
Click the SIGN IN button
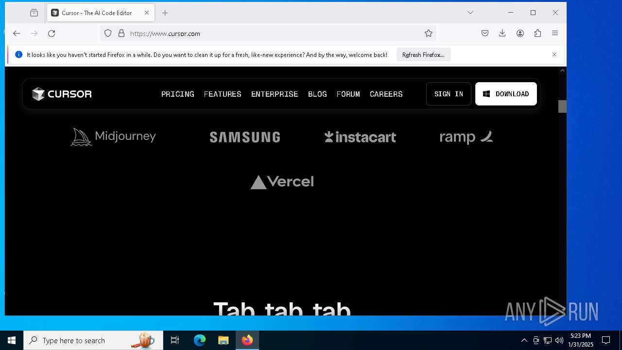449,94
